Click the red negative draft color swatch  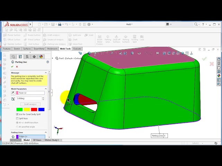(x=34, y=109)
